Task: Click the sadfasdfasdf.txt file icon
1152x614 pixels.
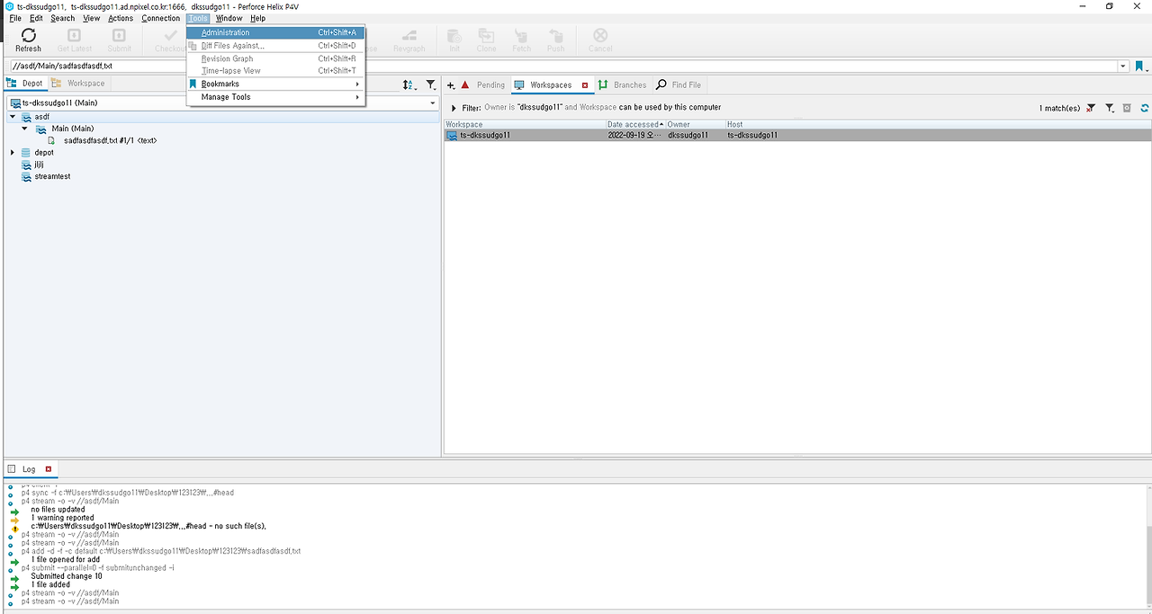Action: (x=51, y=141)
